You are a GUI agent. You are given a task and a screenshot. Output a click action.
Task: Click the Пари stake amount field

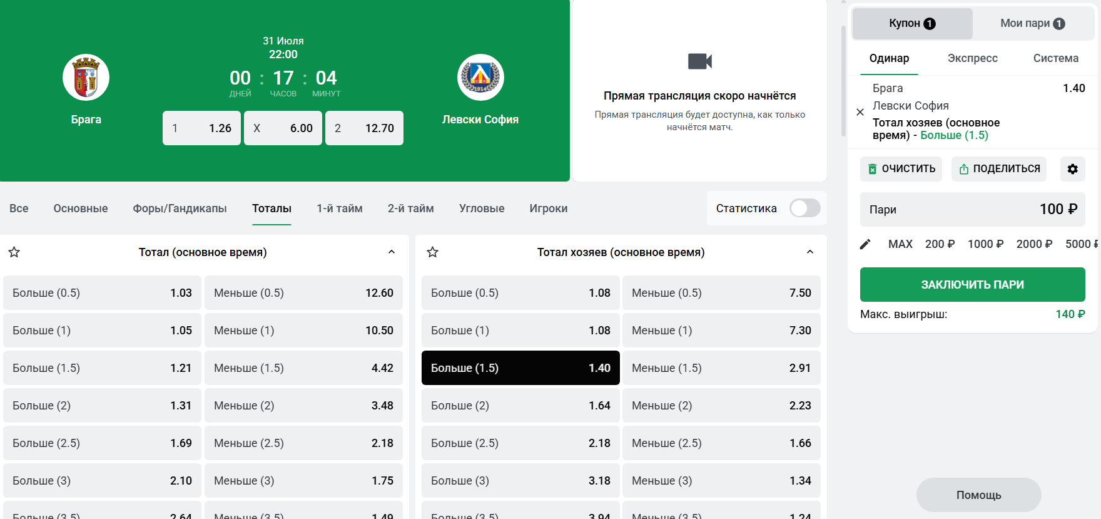click(x=973, y=209)
